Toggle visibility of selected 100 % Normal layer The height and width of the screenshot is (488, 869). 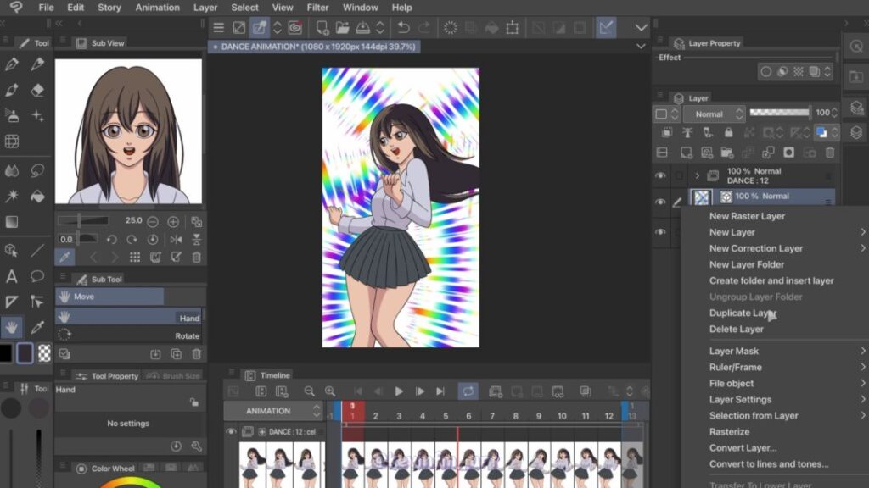[x=660, y=202]
